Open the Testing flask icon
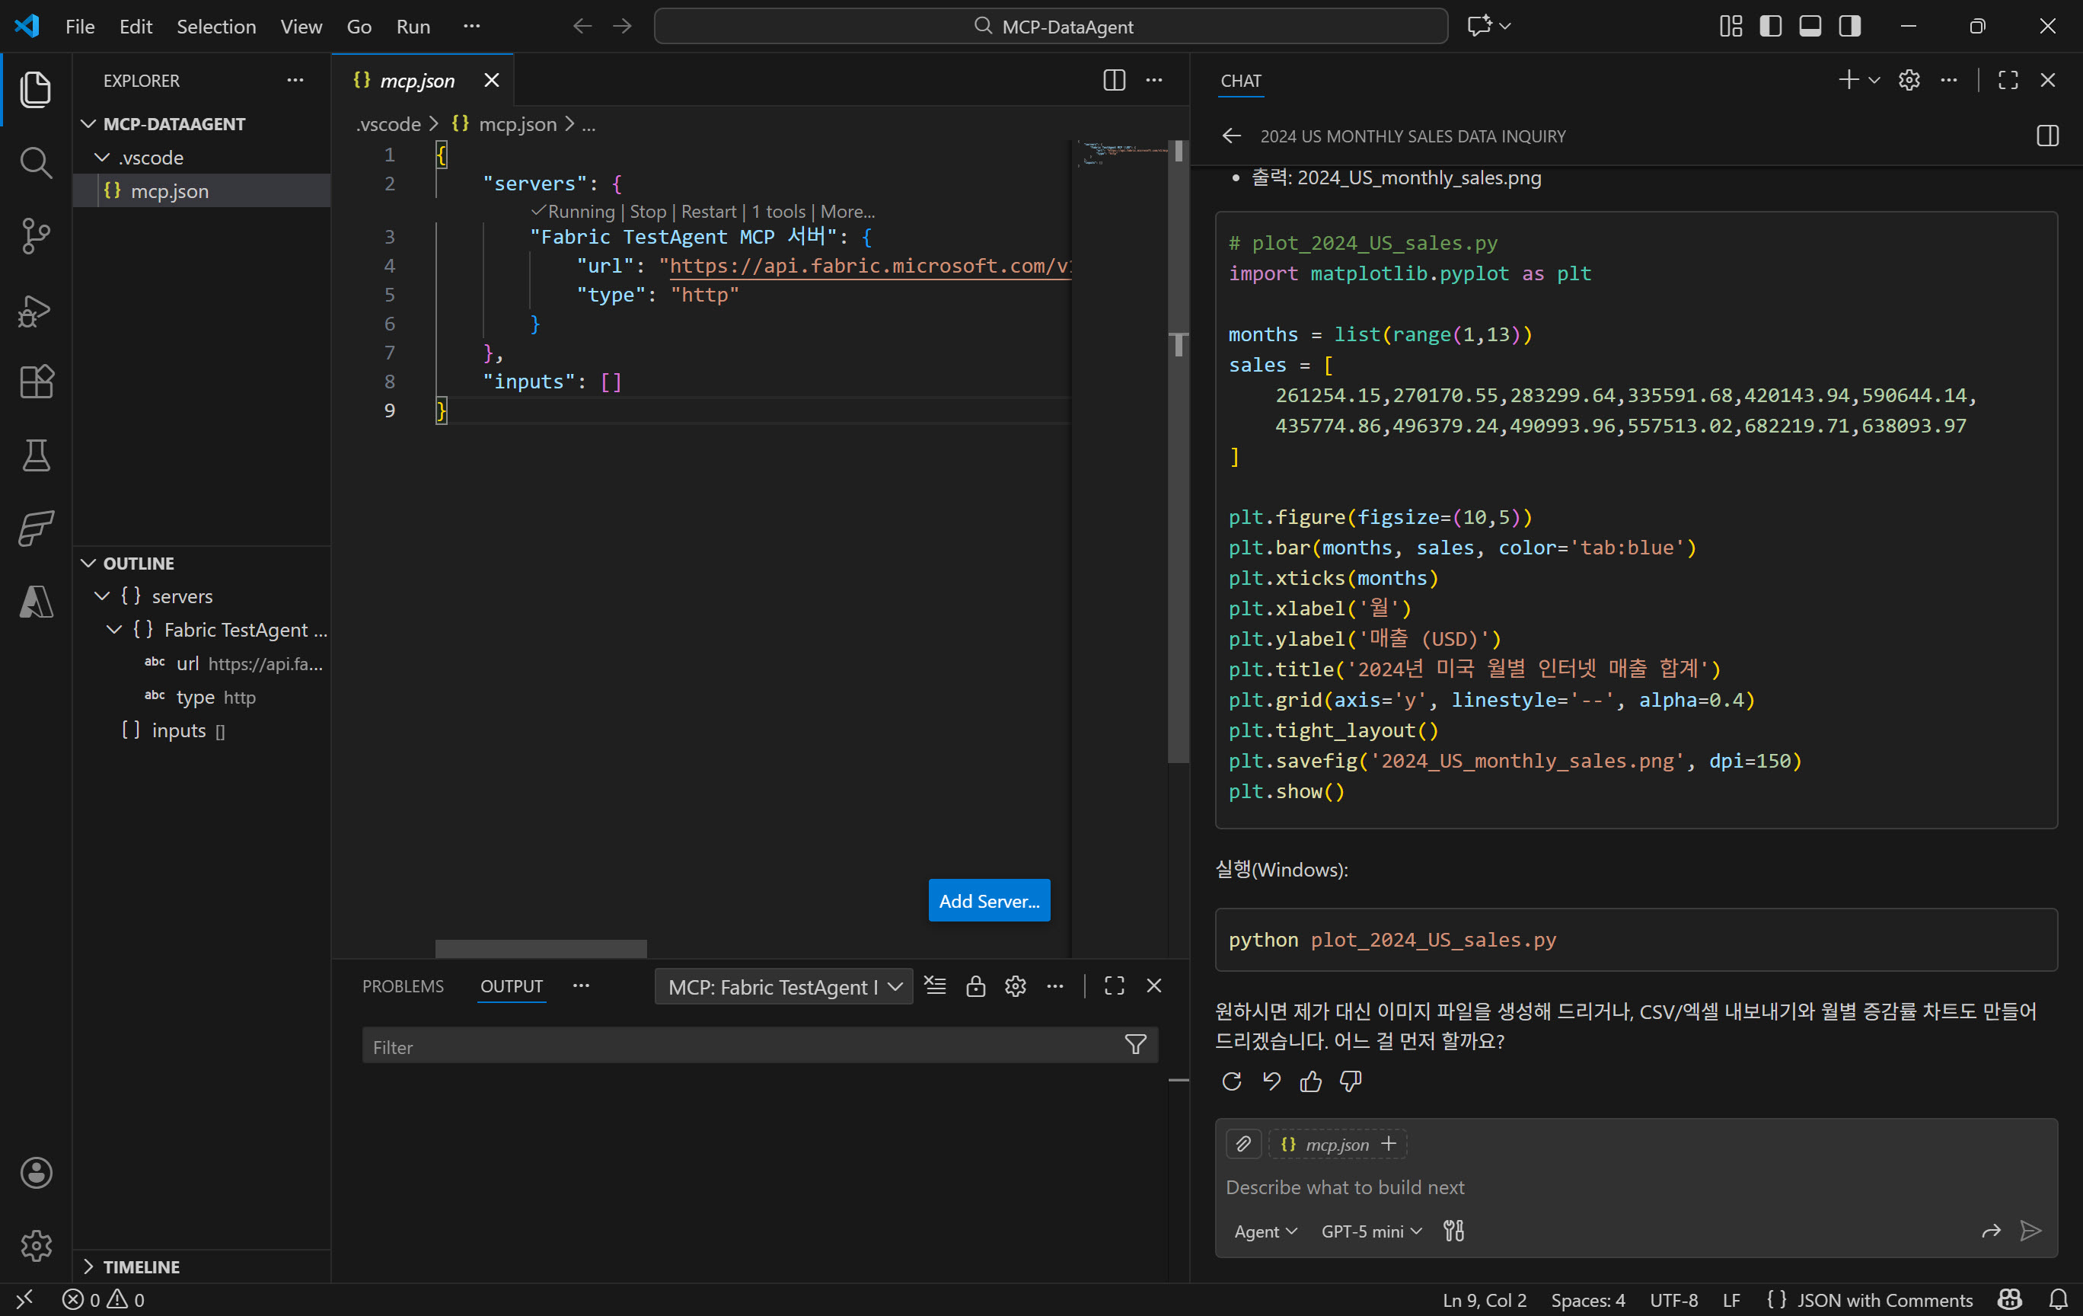This screenshot has height=1316, width=2083. 36,455
